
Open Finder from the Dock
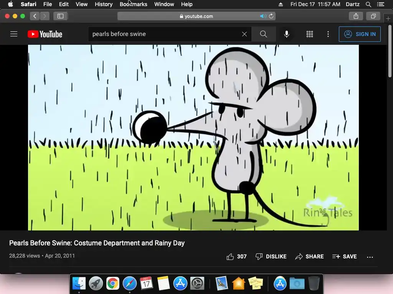79,284
